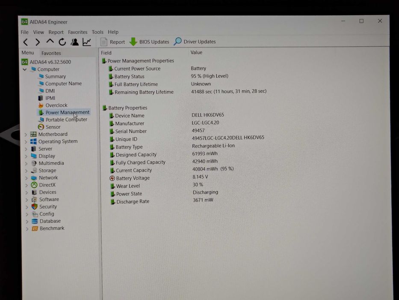Go back with the left arrow toolbar icon

(x=26, y=42)
